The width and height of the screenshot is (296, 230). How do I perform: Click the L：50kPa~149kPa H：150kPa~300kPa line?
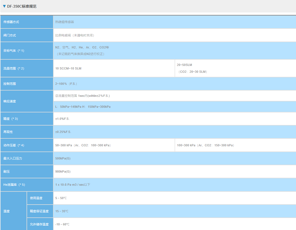(x=83, y=107)
